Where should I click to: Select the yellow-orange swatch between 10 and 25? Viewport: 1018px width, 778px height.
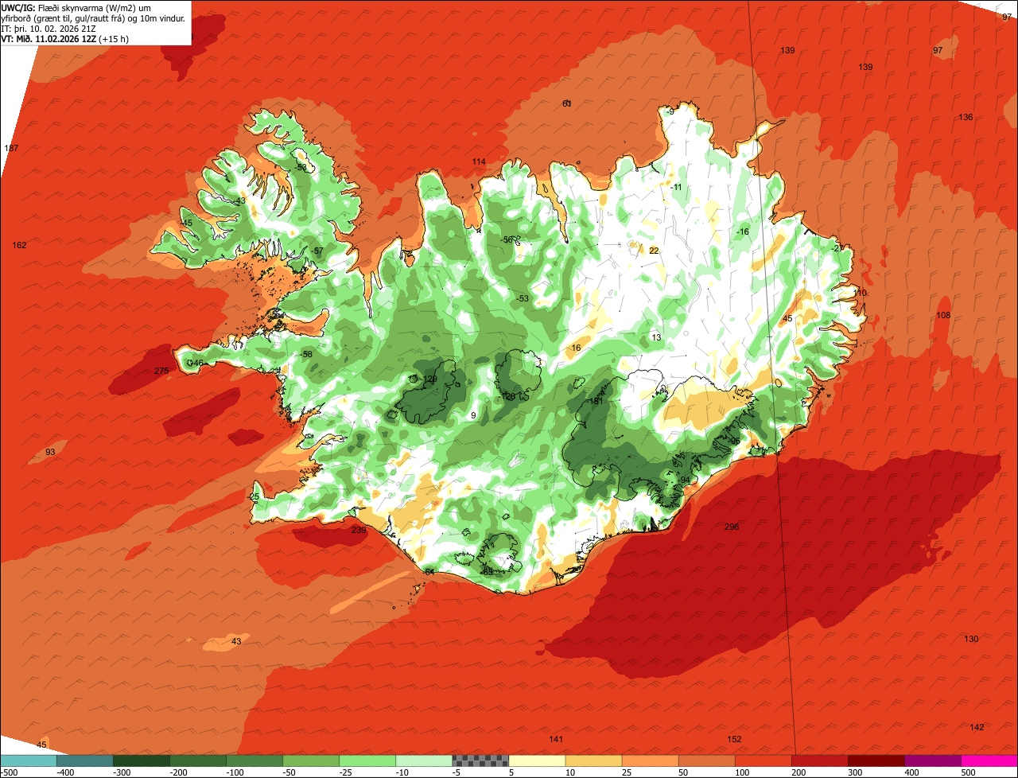[x=593, y=760]
